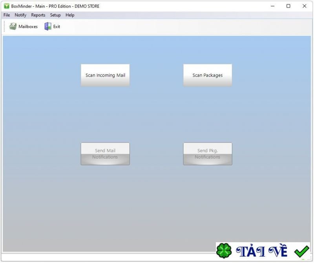Open the Mailboxes manager via toolbar icon
Screen dimensions: 314x263
coord(22,26)
